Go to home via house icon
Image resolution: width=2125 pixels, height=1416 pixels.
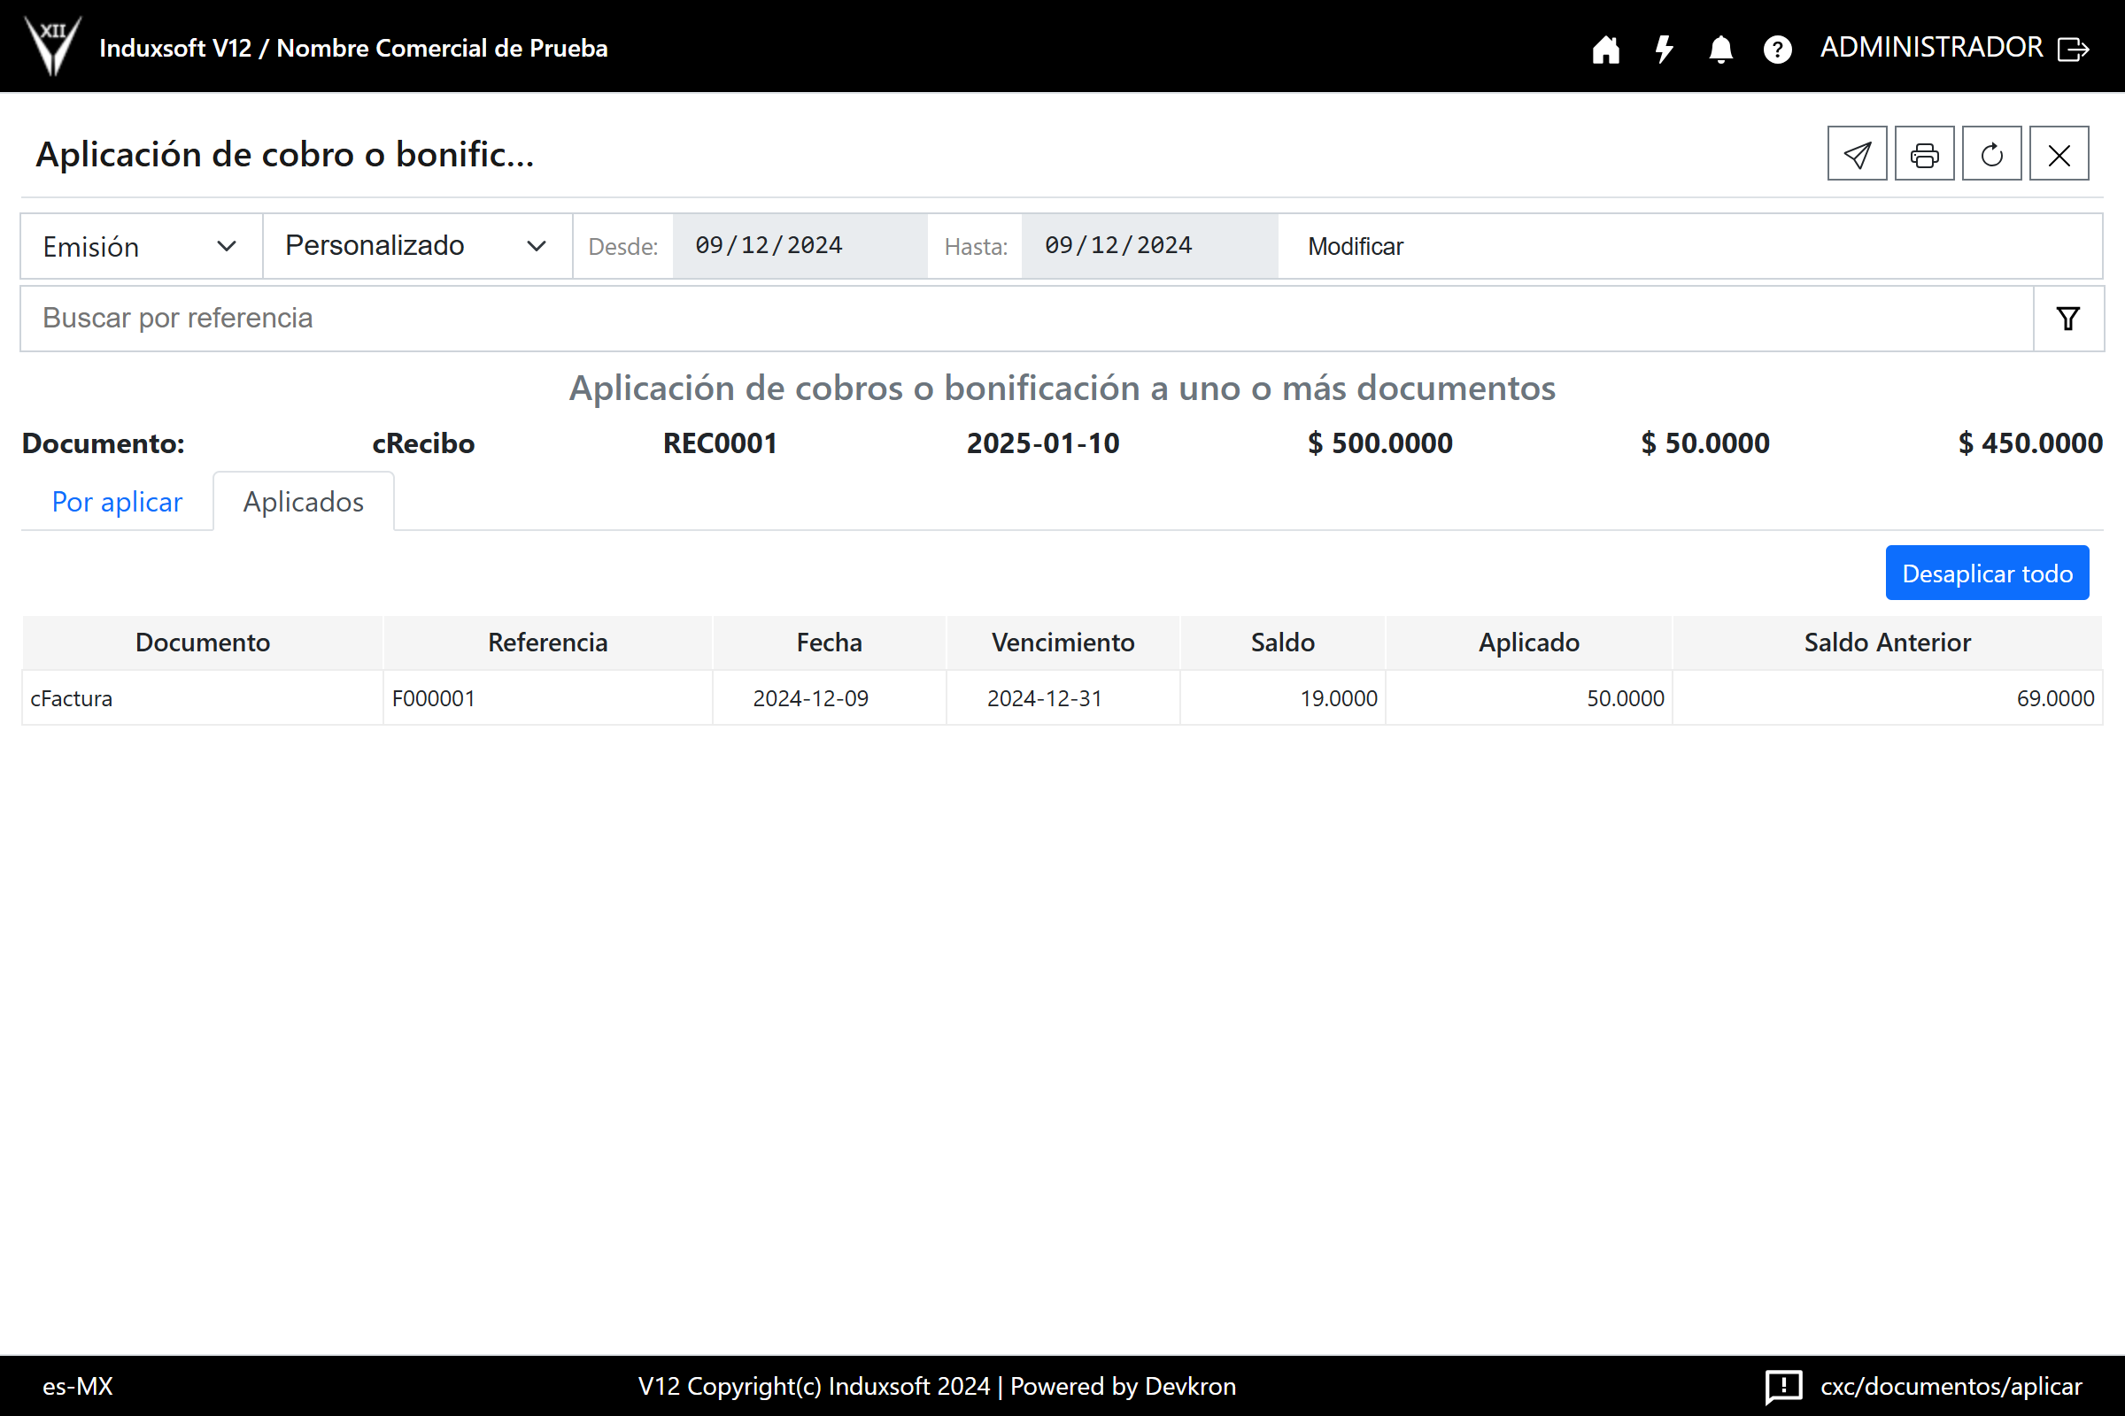point(1605,49)
